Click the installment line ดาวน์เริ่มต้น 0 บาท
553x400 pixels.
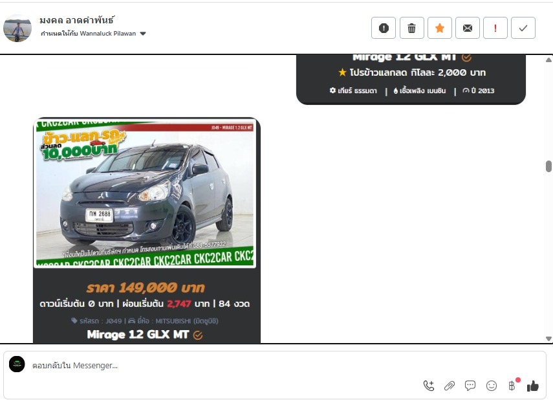[x=145, y=304]
